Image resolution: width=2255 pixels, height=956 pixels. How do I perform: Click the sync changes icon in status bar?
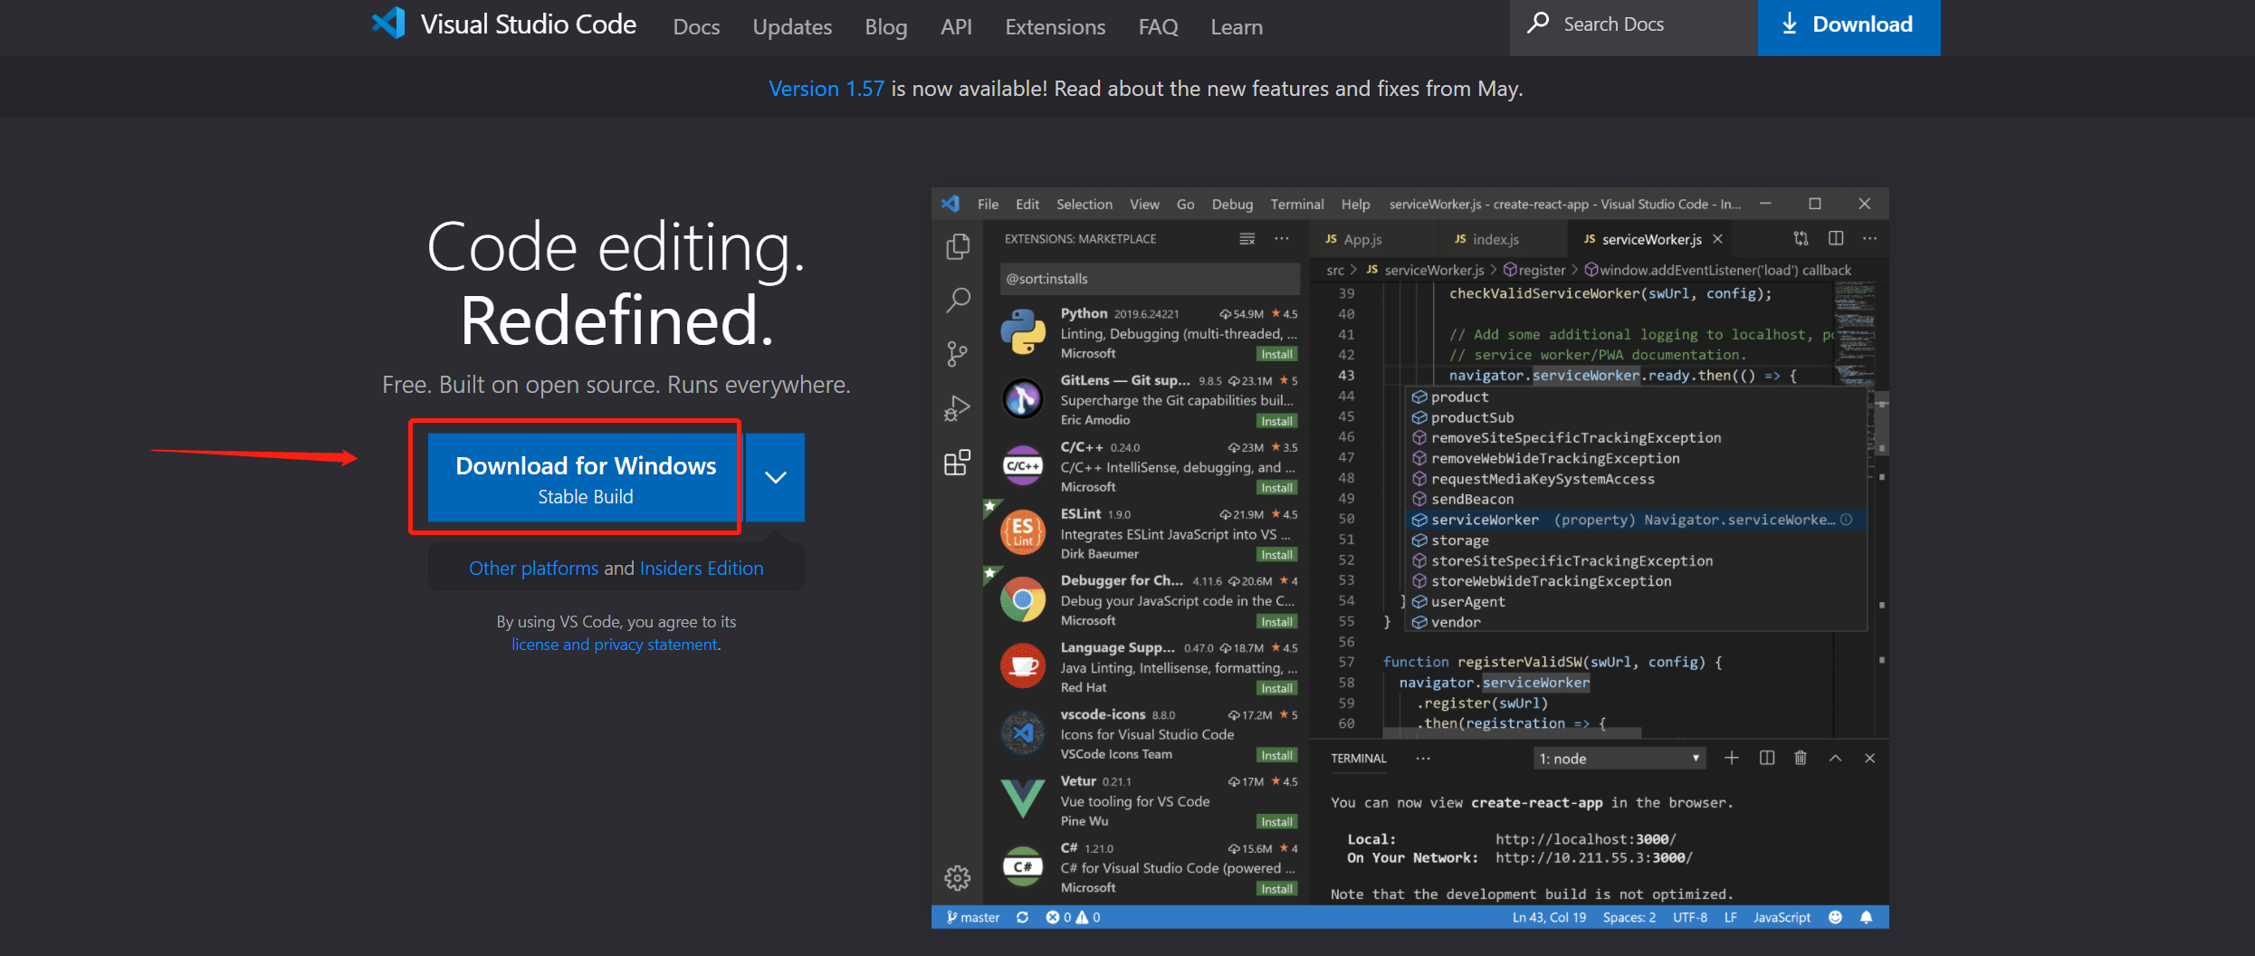[x=1022, y=917]
